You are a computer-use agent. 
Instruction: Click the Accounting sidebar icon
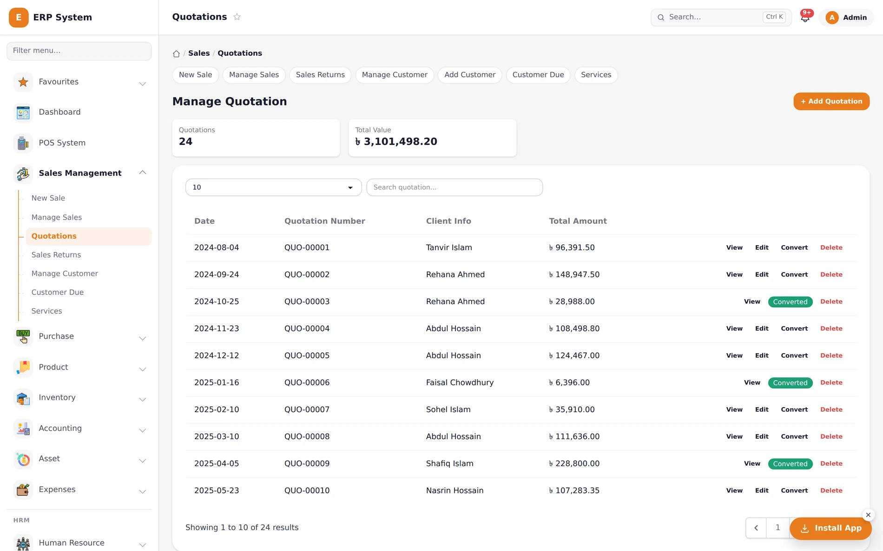[x=23, y=428]
